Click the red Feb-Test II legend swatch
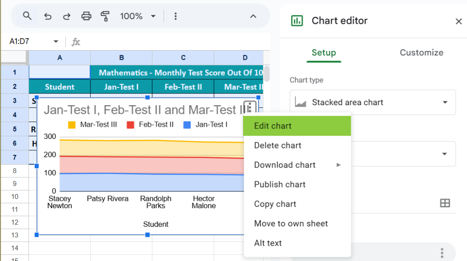 pos(130,125)
